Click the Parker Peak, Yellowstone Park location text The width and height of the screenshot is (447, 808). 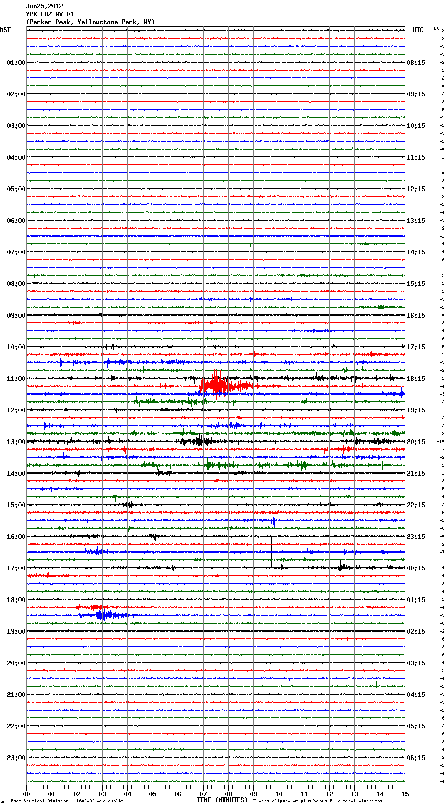coord(90,22)
